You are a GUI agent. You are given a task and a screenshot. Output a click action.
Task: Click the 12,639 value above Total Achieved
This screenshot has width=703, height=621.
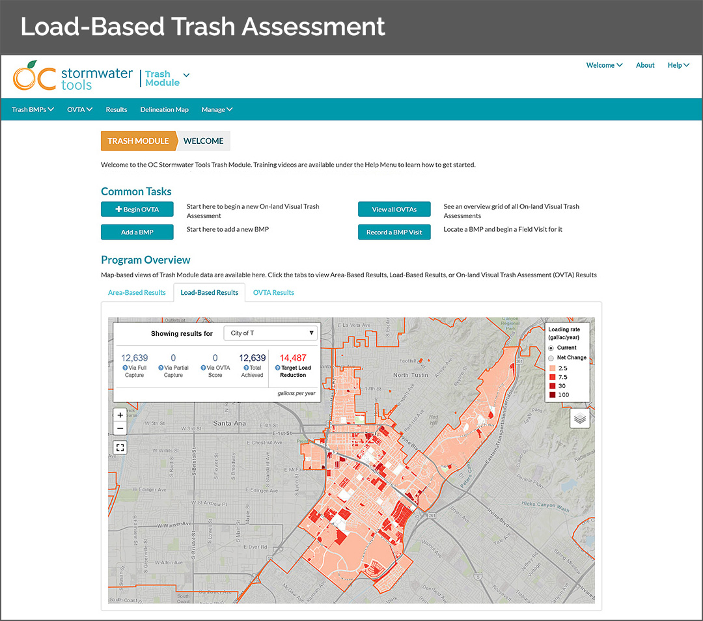click(253, 358)
